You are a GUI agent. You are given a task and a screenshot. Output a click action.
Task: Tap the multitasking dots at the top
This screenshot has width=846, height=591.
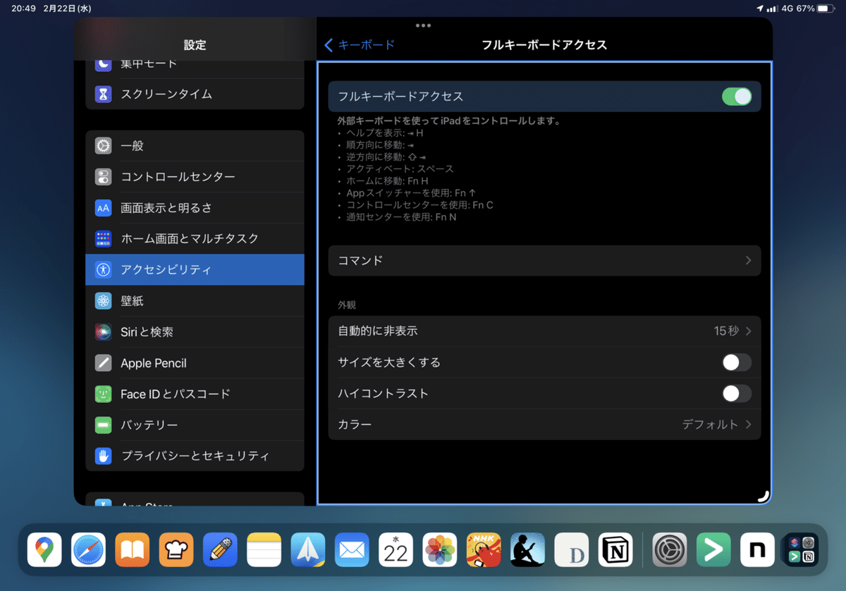click(x=423, y=25)
